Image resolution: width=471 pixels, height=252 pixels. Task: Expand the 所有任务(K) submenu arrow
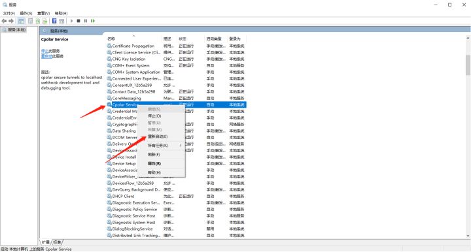181,146
